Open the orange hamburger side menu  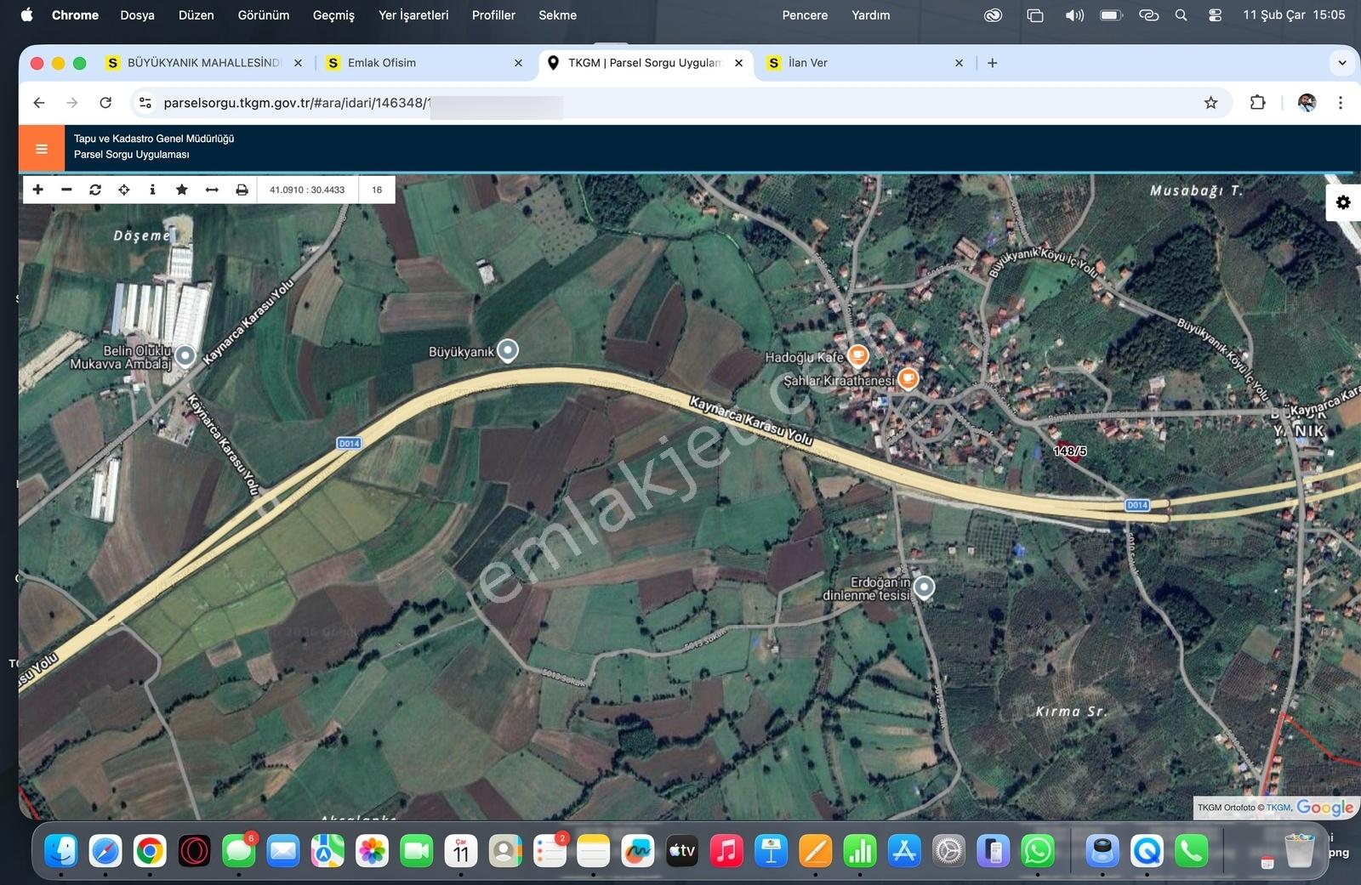coord(42,149)
